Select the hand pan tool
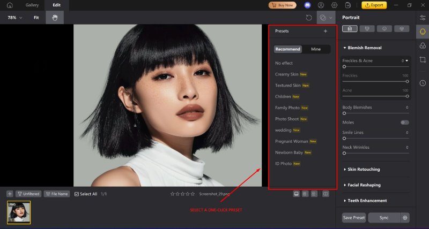 coord(55,18)
